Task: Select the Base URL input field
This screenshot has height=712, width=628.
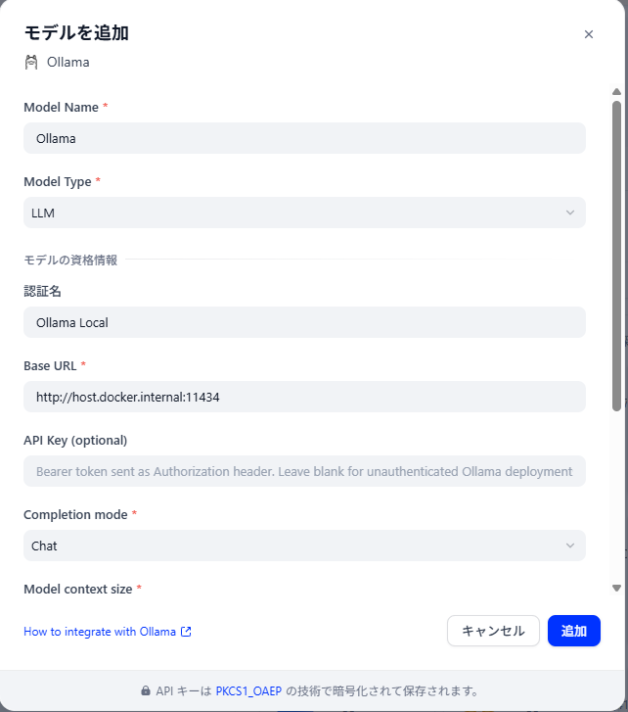Action: (x=304, y=397)
